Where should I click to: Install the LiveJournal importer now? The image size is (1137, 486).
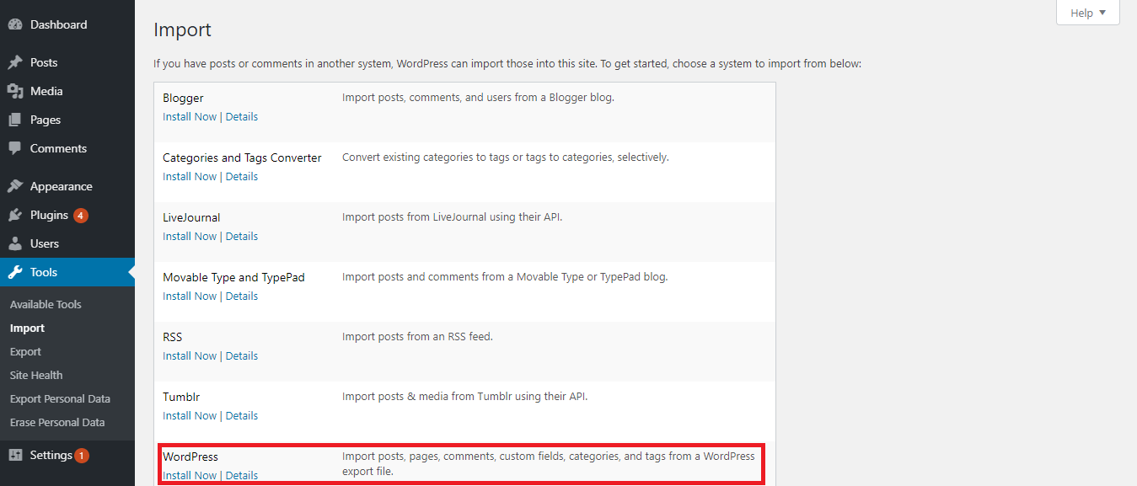tap(190, 236)
